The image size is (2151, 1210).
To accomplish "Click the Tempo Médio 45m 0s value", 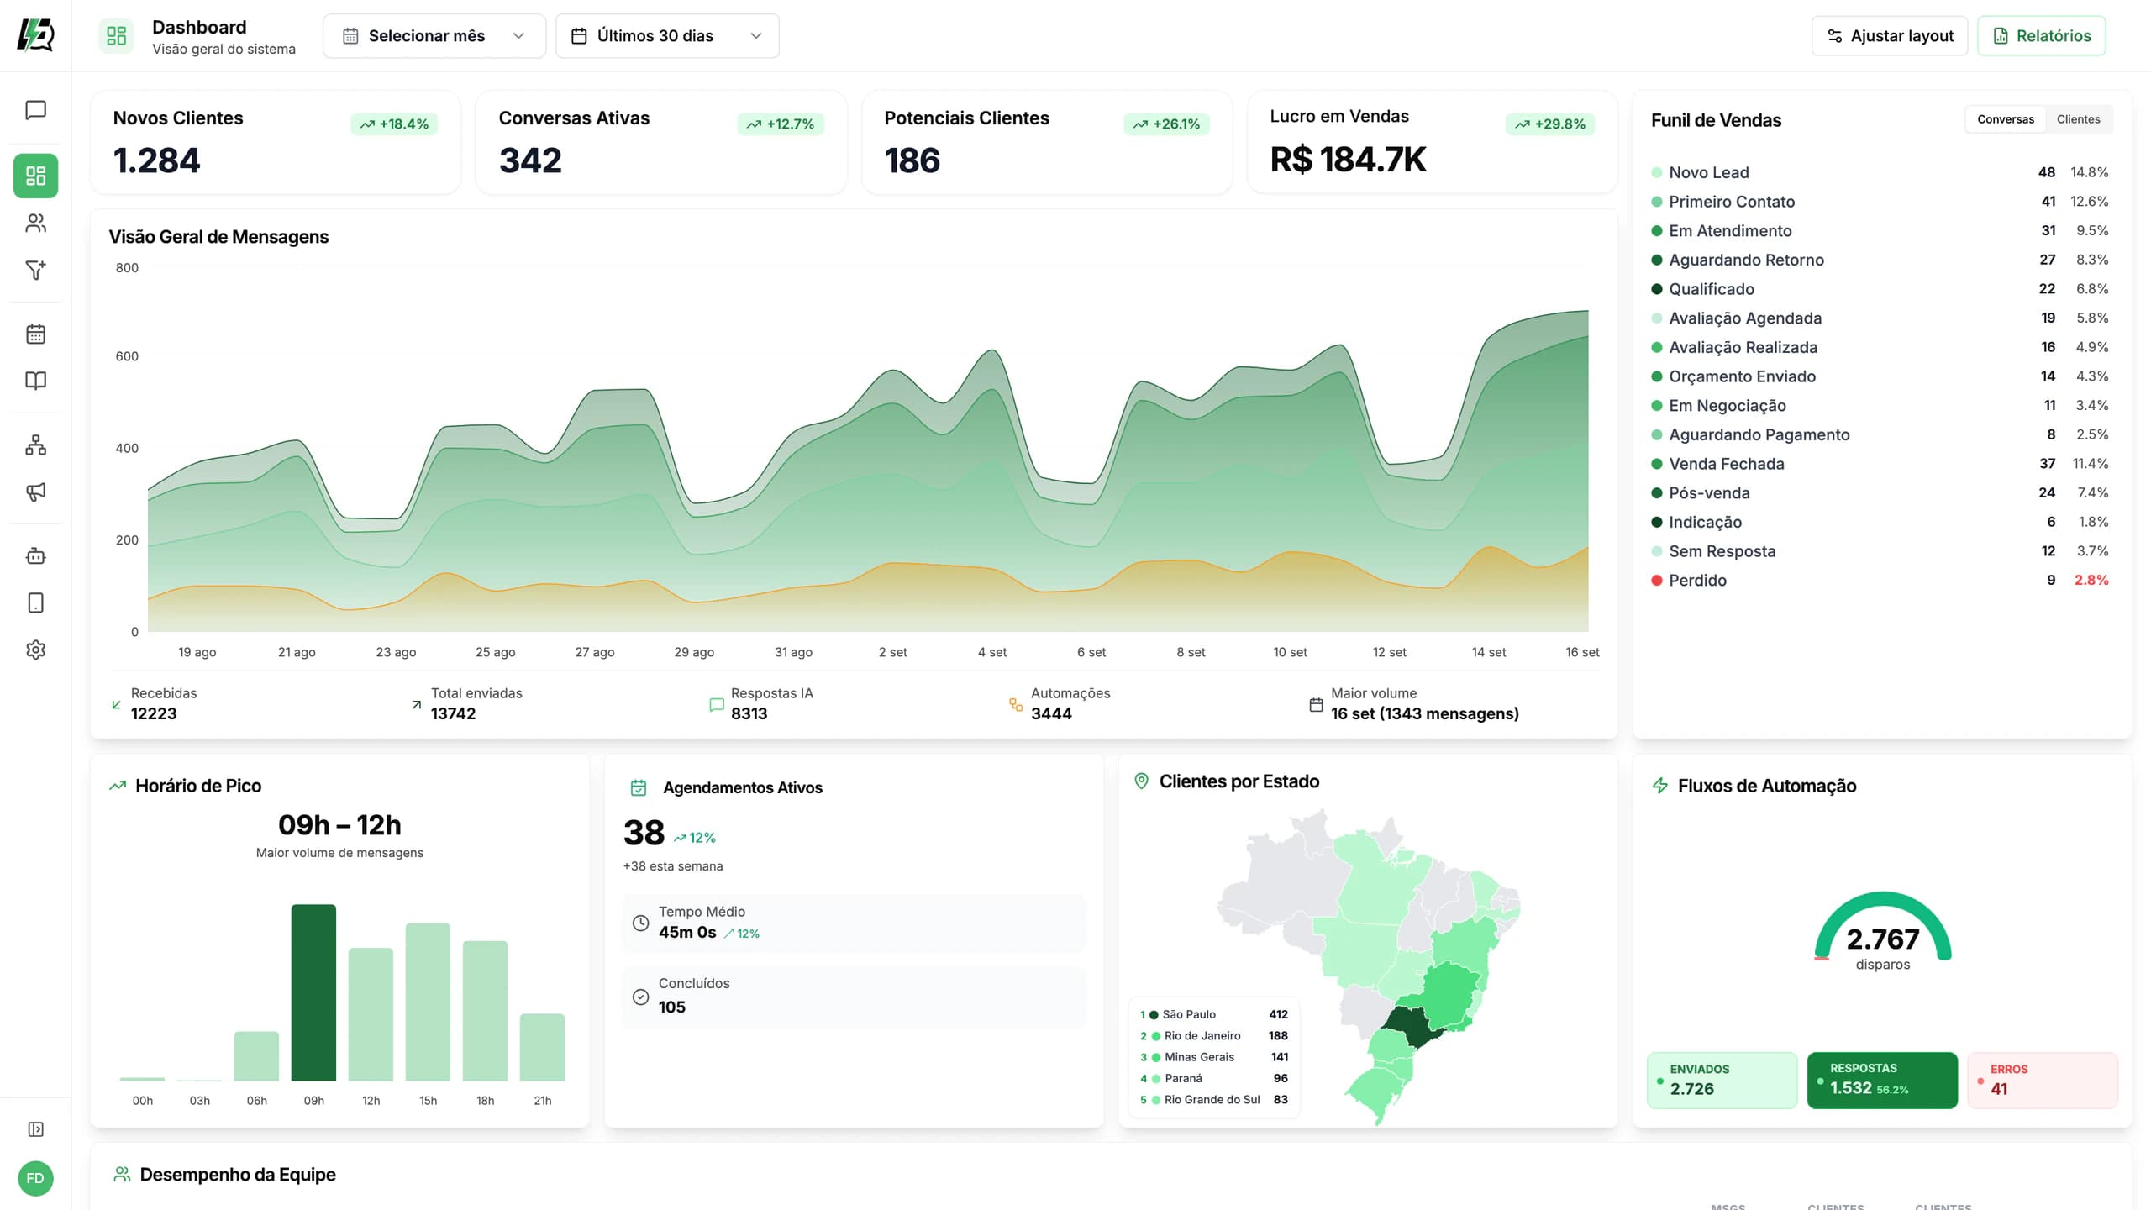I will [x=687, y=932].
